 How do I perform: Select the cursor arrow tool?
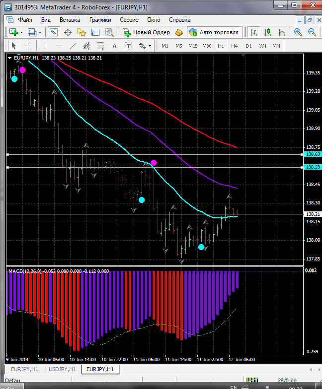click(x=14, y=46)
